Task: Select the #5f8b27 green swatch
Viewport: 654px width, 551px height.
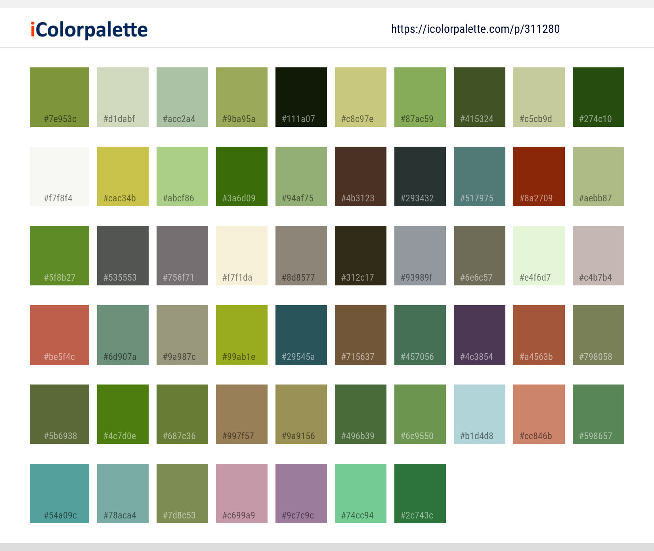Action: coord(59,255)
